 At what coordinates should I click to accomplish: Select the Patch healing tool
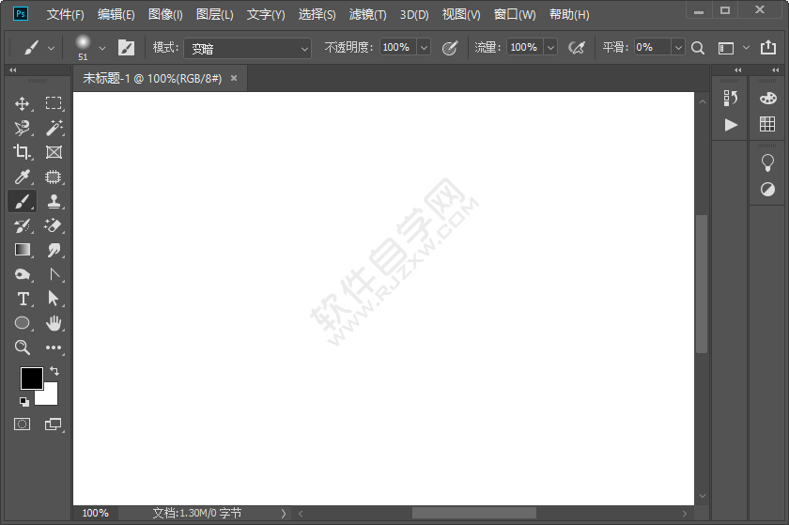54,177
